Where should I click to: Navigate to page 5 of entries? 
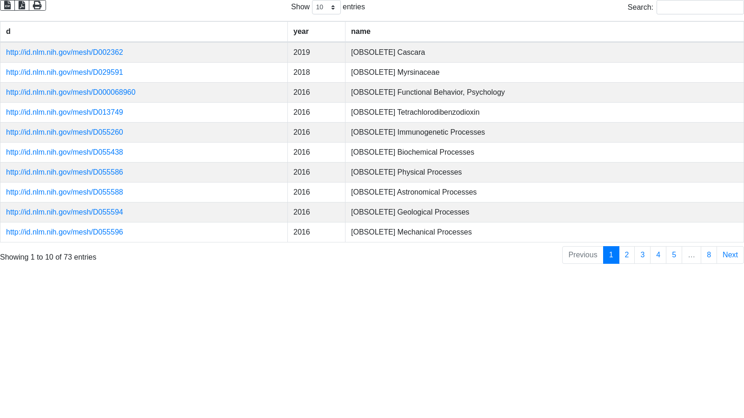[674, 255]
